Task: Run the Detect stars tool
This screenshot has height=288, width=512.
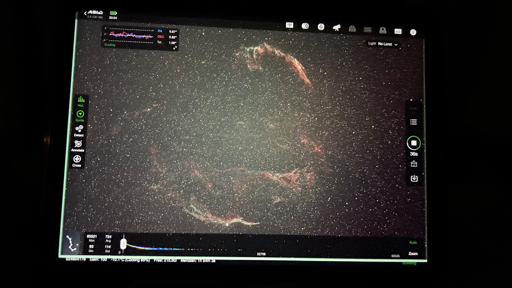Action: click(x=79, y=131)
